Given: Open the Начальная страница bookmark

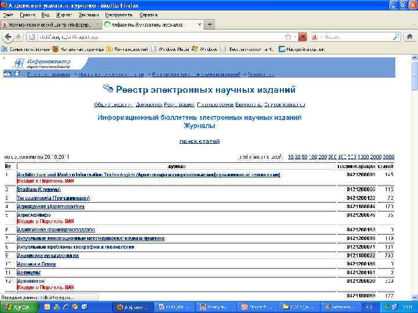Looking at the screenshot, I should (x=78, y=49).
